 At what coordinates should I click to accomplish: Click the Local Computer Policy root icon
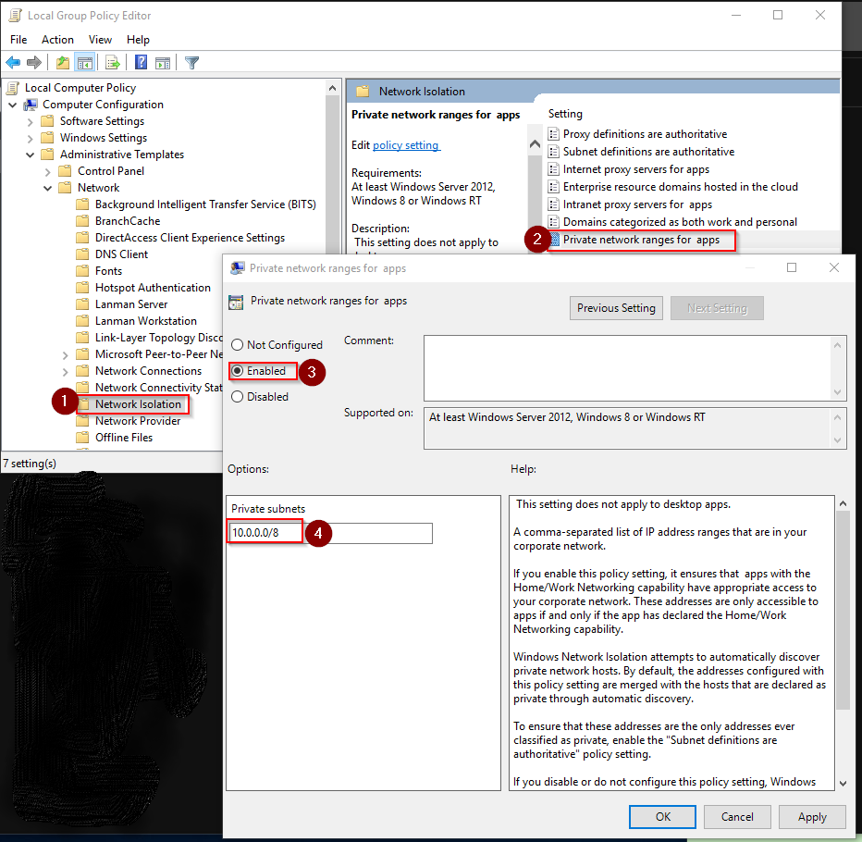tap(13, 88)
